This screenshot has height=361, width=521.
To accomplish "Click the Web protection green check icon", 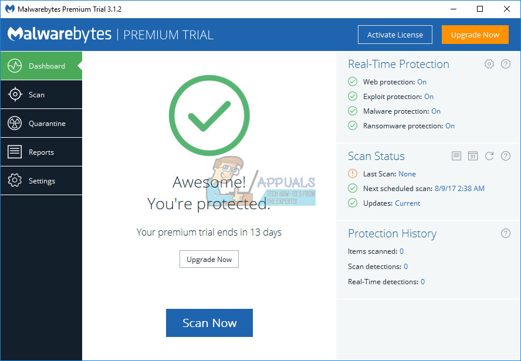I will click(x=352, y=81).
